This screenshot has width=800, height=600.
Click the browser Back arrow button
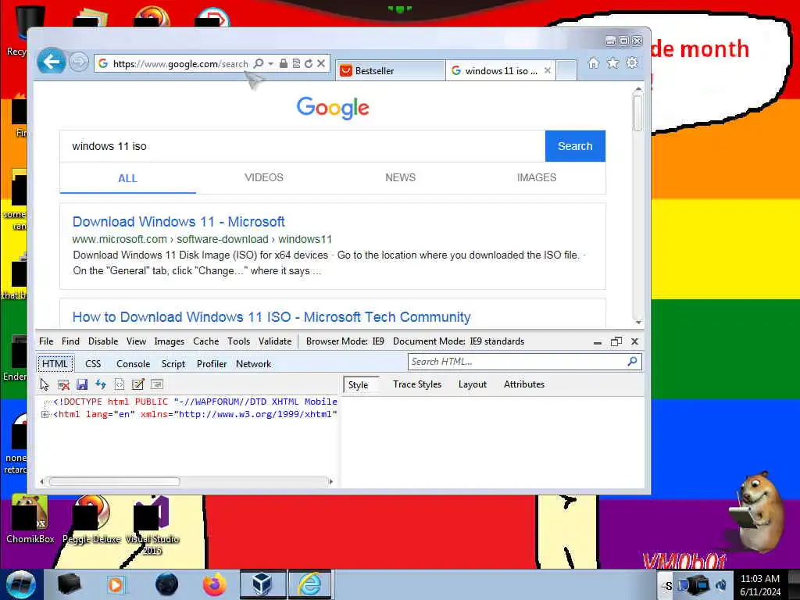click(51, 62)
